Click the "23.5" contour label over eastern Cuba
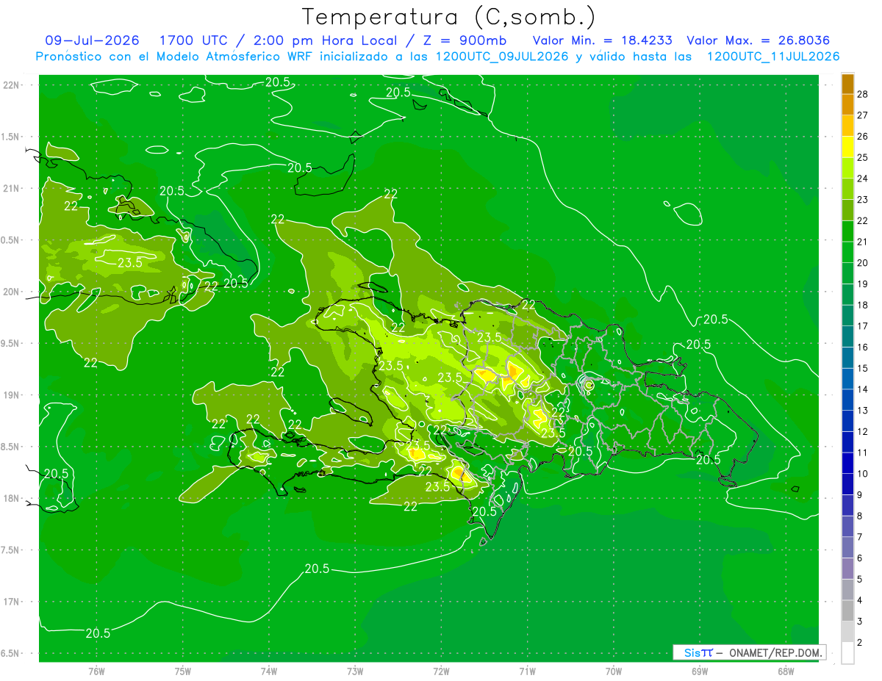Viewport: 882px width, 681px height. coord(130,262)
